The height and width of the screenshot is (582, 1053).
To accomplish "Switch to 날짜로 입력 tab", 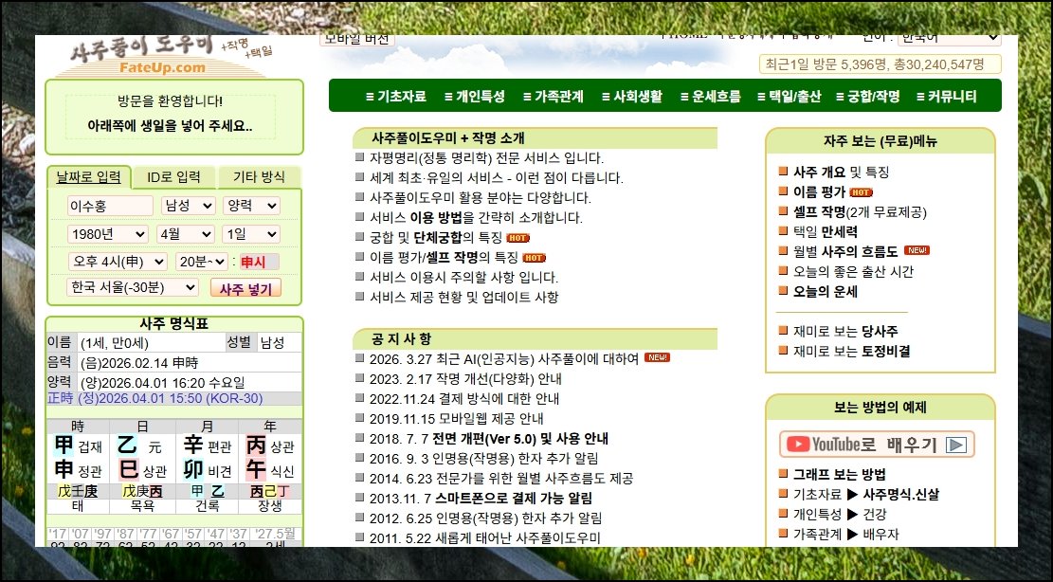I will pos(89,177).
